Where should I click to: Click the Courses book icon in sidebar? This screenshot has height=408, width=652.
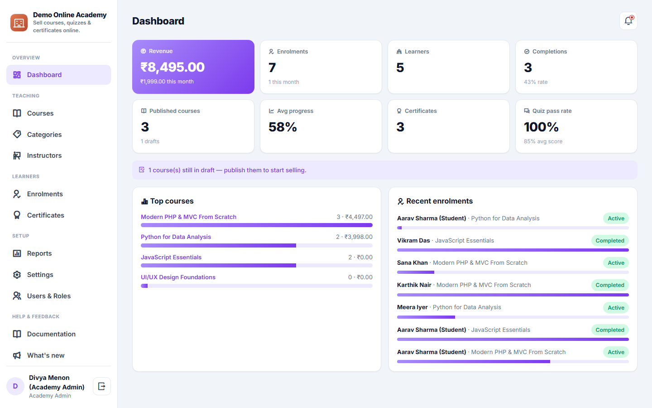17,113
